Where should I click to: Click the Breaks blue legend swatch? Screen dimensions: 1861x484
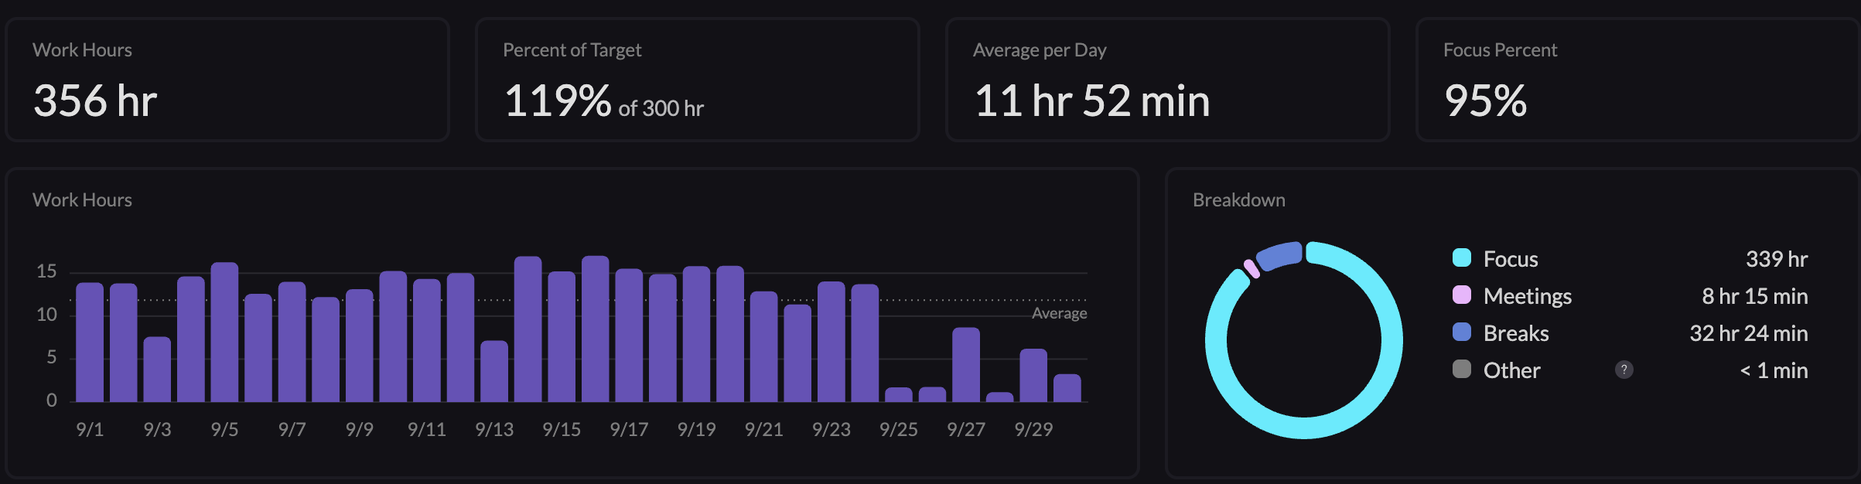coord(1461,332)
